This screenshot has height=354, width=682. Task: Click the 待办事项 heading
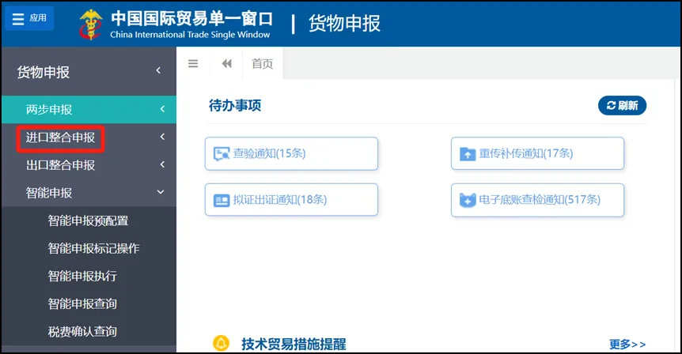pos(235,106)
